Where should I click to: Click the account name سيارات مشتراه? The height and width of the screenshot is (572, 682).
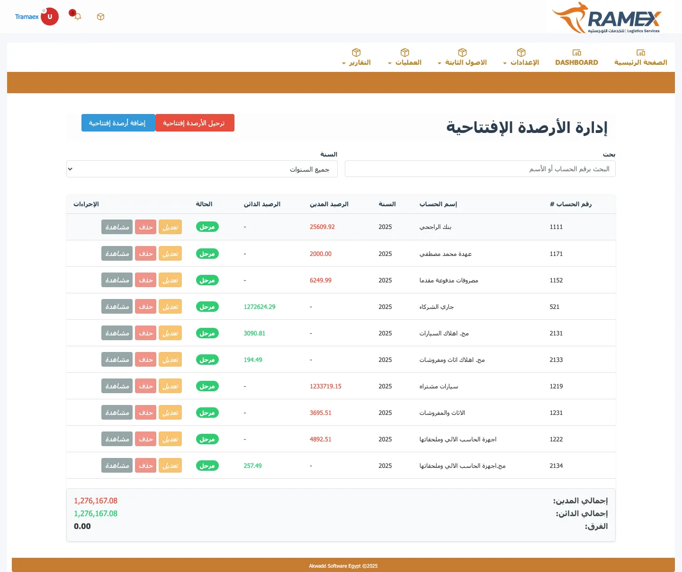click(x=439, y=386)
